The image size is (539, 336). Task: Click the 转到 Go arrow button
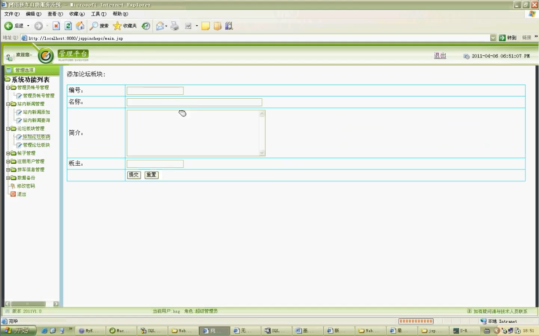click(x=508, y=38)
